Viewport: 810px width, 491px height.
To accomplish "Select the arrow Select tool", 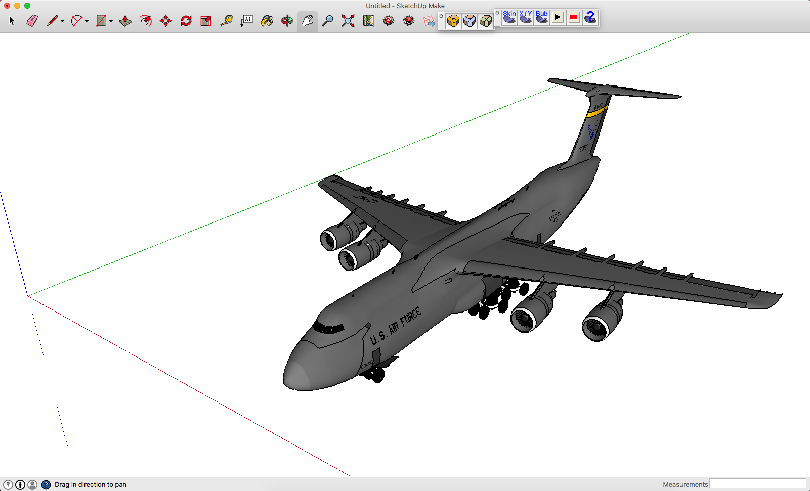I will (x=12, y=21).
